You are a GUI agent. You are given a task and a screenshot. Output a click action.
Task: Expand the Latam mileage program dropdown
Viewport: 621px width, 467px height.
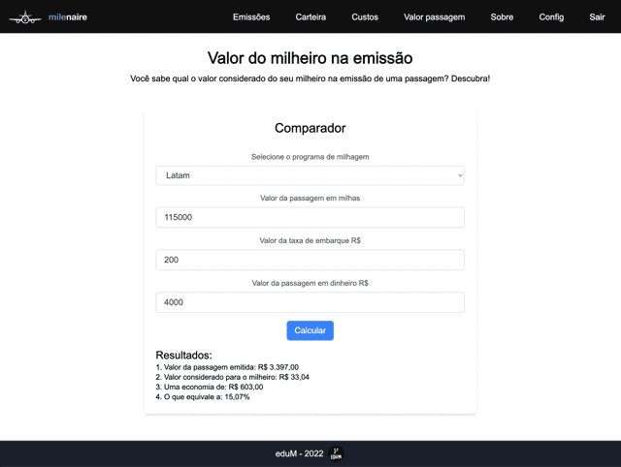pos(310,175)
